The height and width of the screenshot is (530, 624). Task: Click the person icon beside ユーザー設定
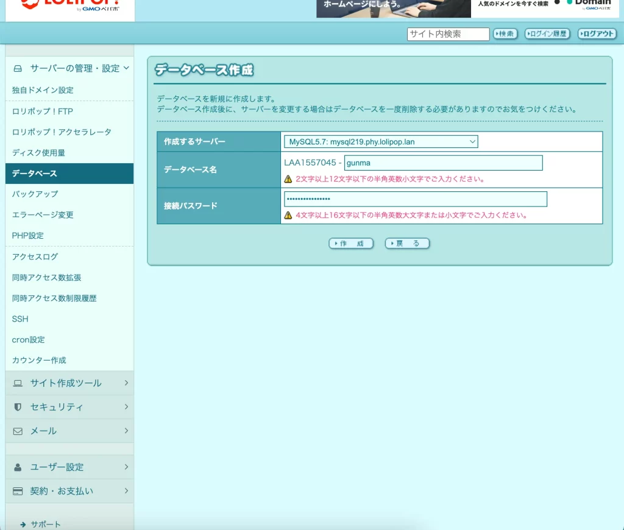pos(18,467)
